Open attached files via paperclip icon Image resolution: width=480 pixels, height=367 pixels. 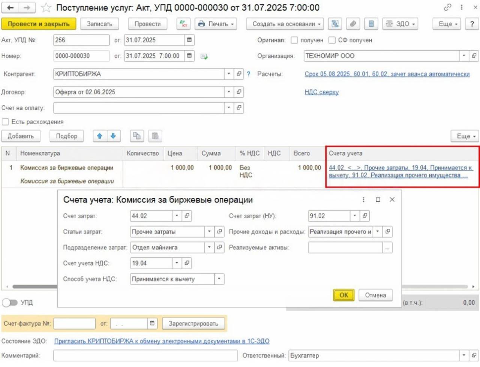click(x=353, y=24)
